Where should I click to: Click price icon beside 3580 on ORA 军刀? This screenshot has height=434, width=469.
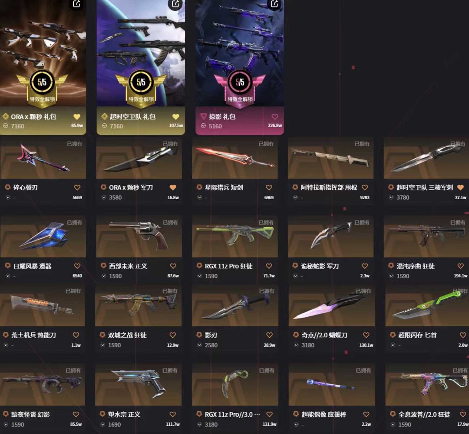point(104,197)
